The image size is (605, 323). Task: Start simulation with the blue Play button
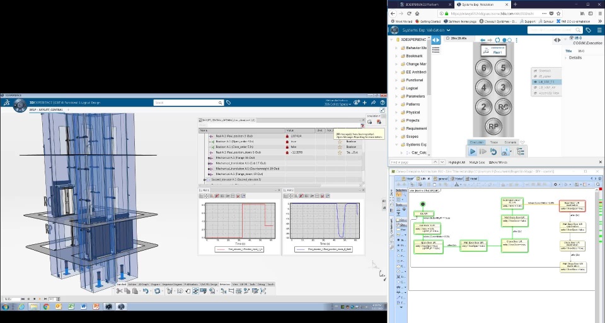point(472,152)
